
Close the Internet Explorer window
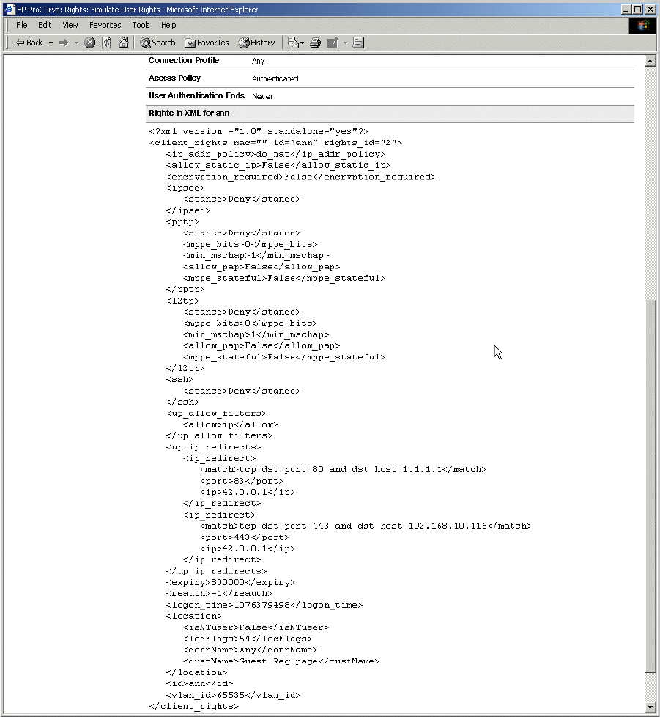650,9
